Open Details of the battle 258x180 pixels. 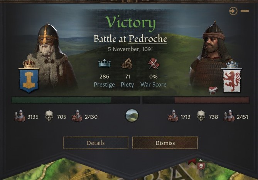click(x=96, y=143)
